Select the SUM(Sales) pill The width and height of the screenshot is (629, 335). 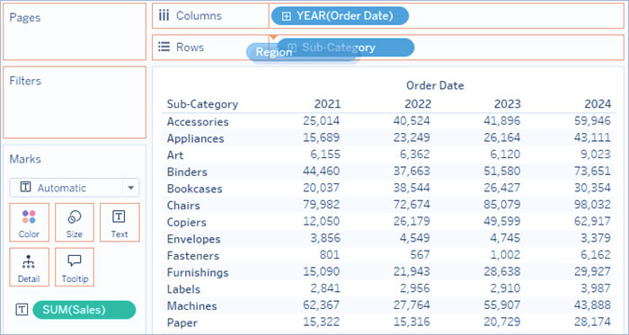[84, 310]
